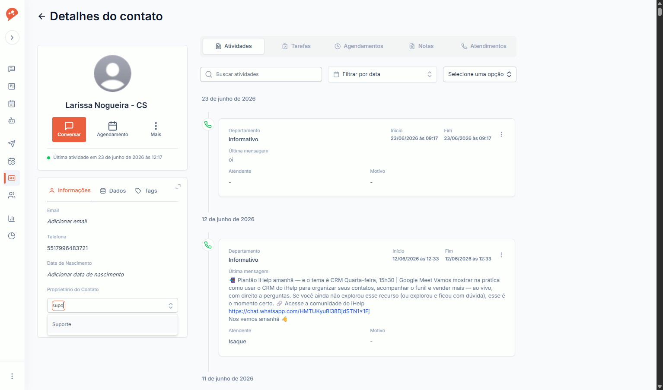
Task: Click the phone icon beside the 23 de junho activity
Action: 208,125
